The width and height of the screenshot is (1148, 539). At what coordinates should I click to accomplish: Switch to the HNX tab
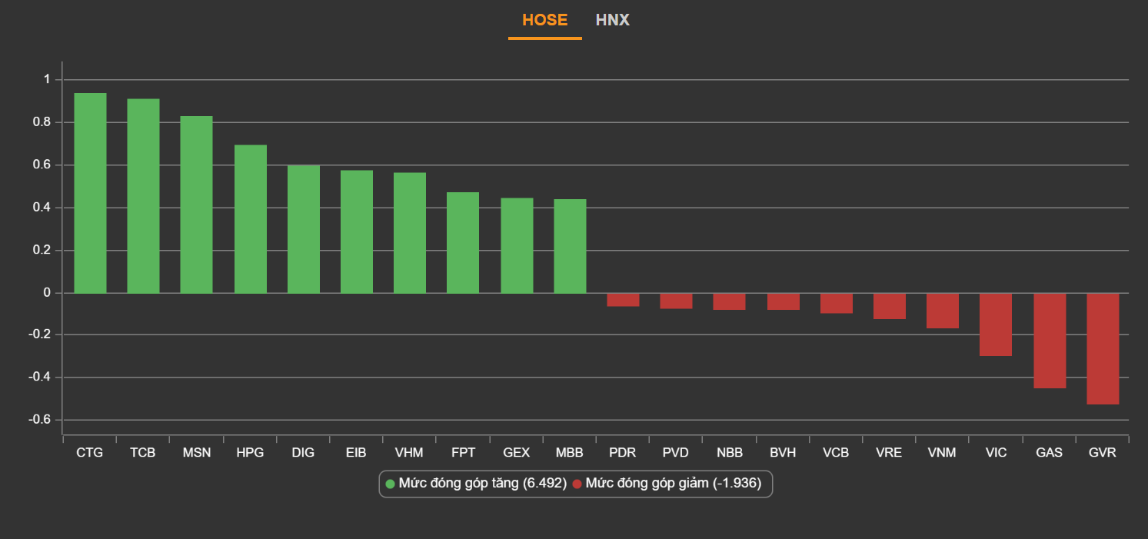[612, 21]
